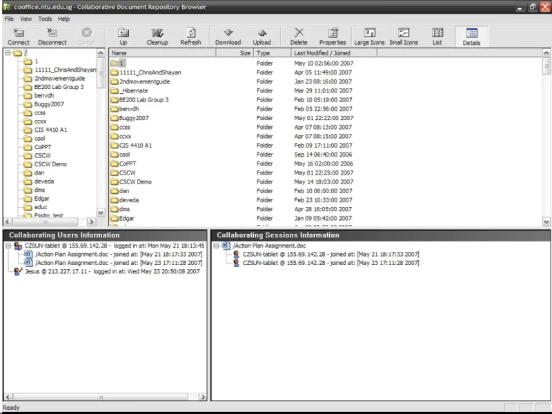
Task: Sort by the Name column header
Action: (162, 53)
